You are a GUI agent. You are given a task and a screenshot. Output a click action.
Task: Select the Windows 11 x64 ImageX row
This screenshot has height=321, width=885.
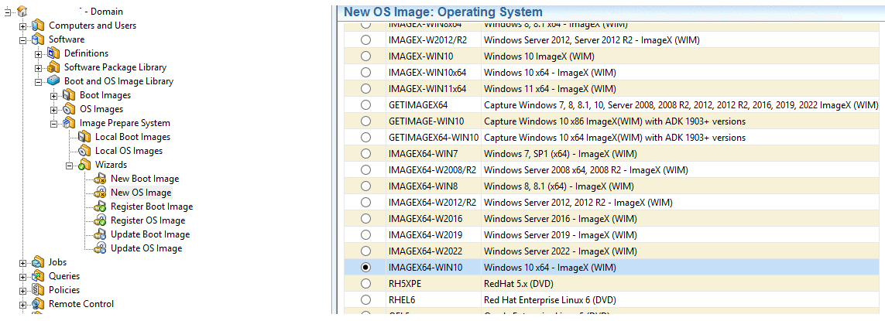[550, 88]
